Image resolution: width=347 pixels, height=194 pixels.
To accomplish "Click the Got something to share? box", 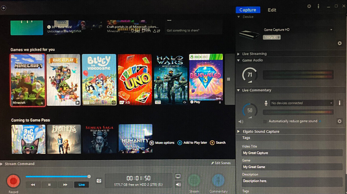I will coord(194,27).
